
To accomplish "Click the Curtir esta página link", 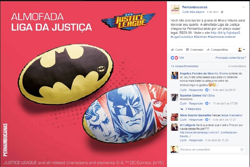I will click(x=193, y=12).
